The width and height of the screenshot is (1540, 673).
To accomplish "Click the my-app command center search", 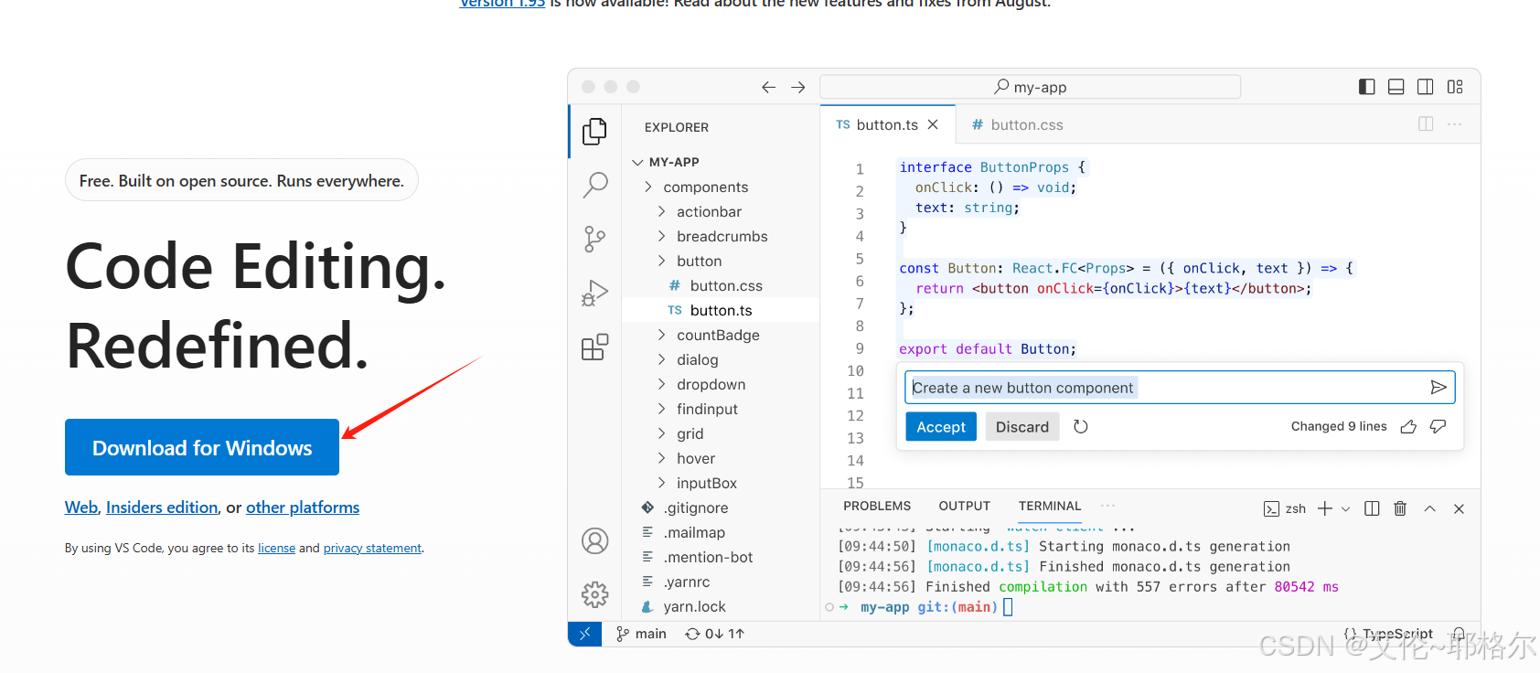I will point(1030,87).
